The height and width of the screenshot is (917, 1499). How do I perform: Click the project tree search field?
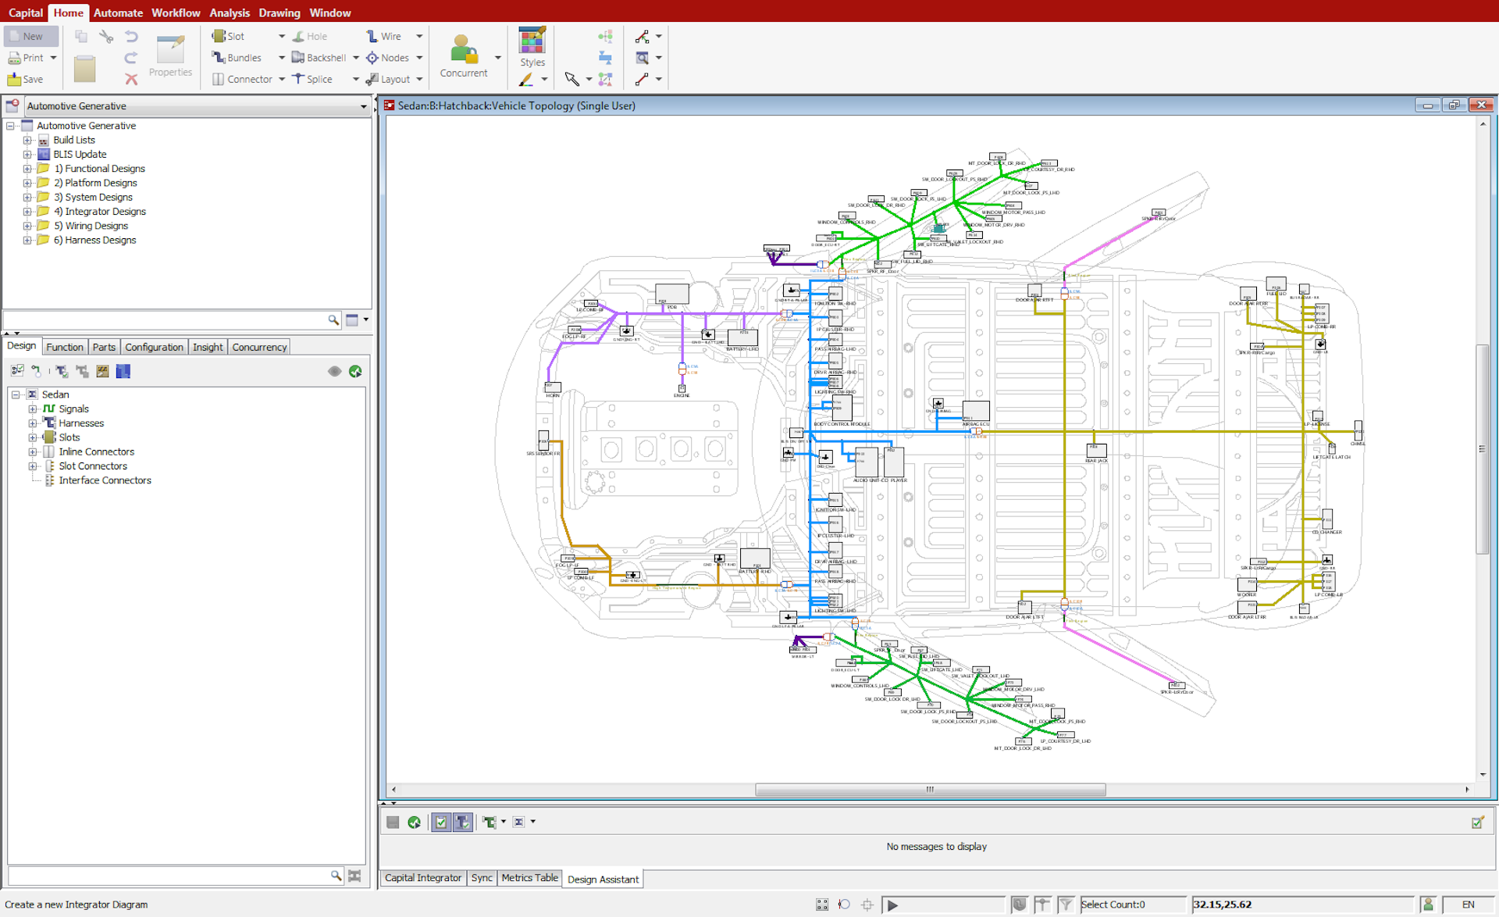tap(164, 320)
